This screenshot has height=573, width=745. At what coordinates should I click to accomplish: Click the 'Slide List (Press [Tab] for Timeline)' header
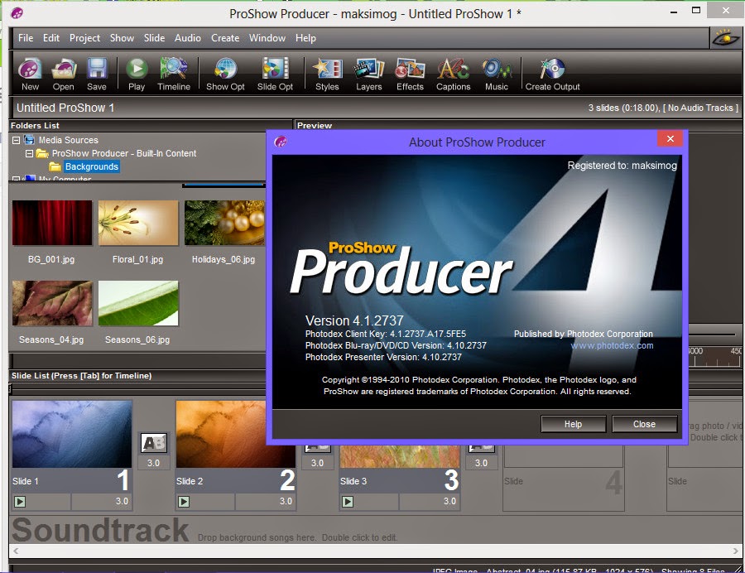[81, 376]
